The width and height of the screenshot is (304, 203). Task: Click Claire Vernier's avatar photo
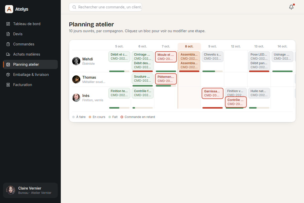coord(11,190)
